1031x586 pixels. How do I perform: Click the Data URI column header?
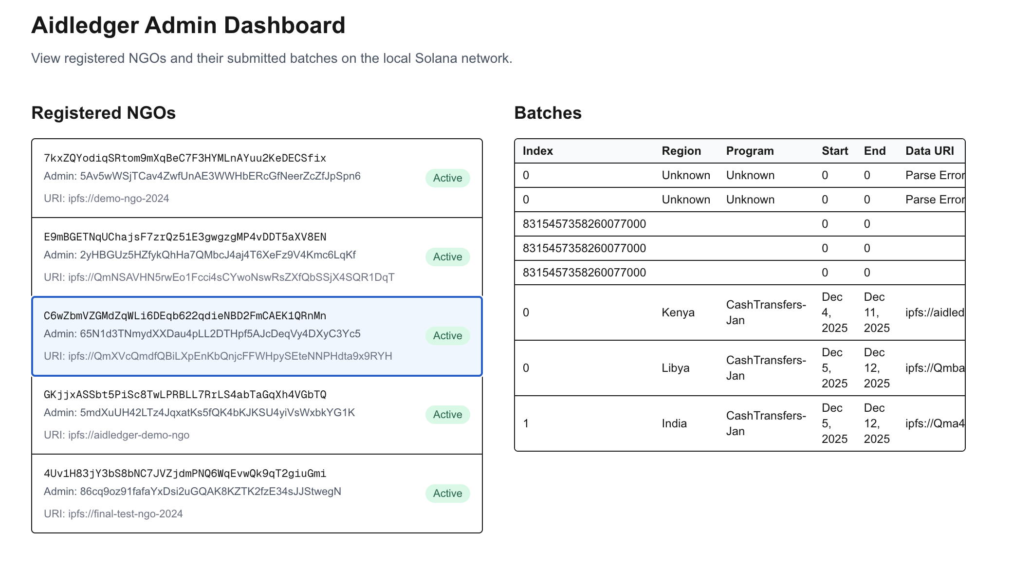point(929,151)
